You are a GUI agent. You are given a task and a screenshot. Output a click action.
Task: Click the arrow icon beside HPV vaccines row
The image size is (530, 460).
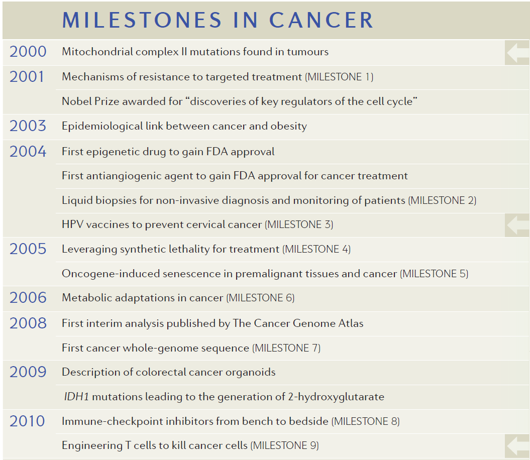tap(517, 225)
